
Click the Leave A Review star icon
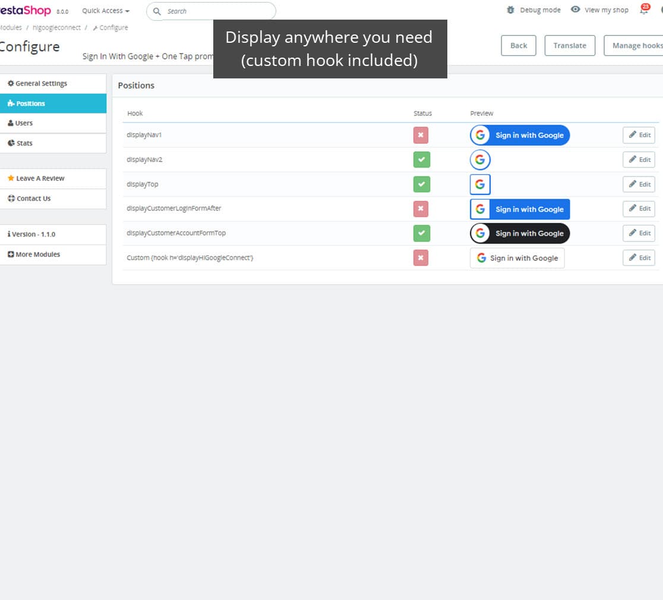coord(11,178)
